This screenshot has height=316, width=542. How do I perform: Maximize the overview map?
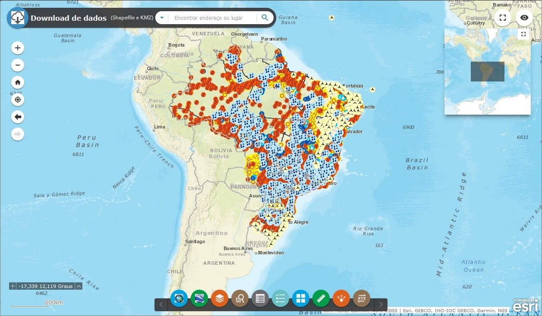pyautogui.click(x=523, y=34)
